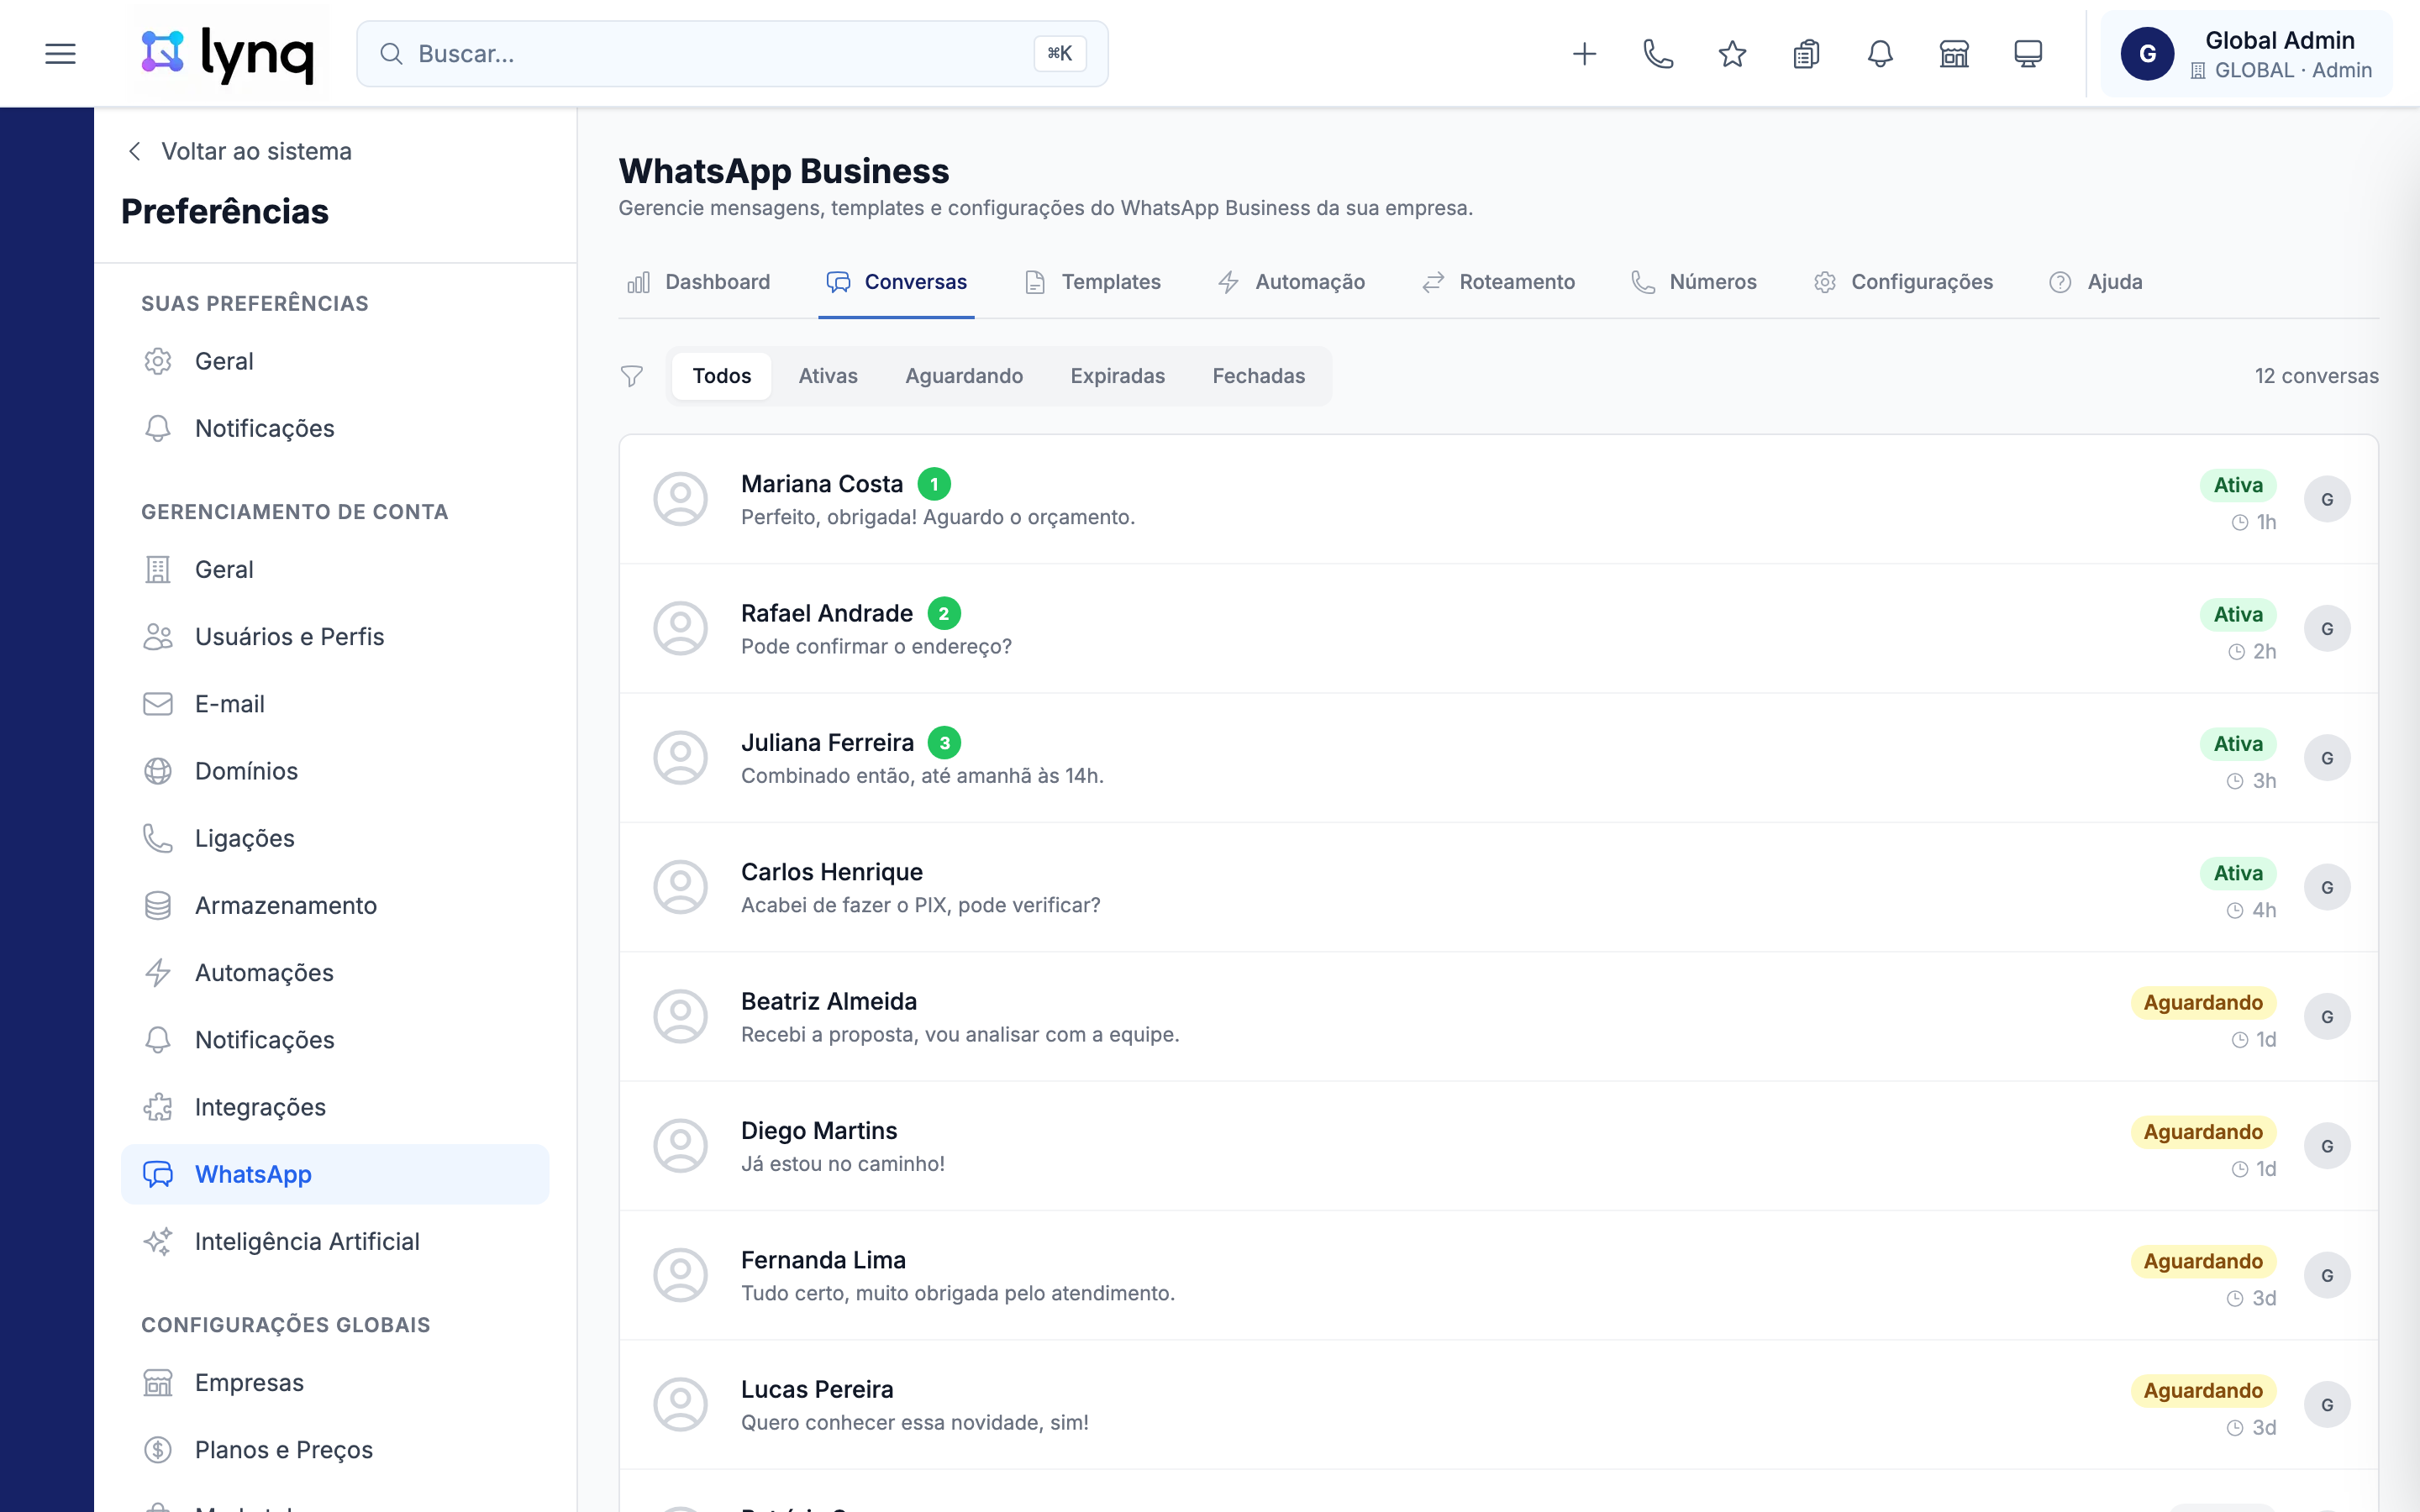The height and width of the screenshot is (1512, 2420).
Task: Select the Aguardando filter
Action: 964,376
